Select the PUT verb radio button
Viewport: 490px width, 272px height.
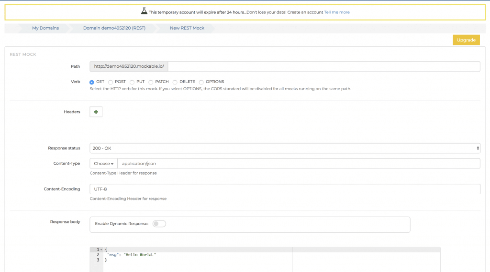pos(132,82)
